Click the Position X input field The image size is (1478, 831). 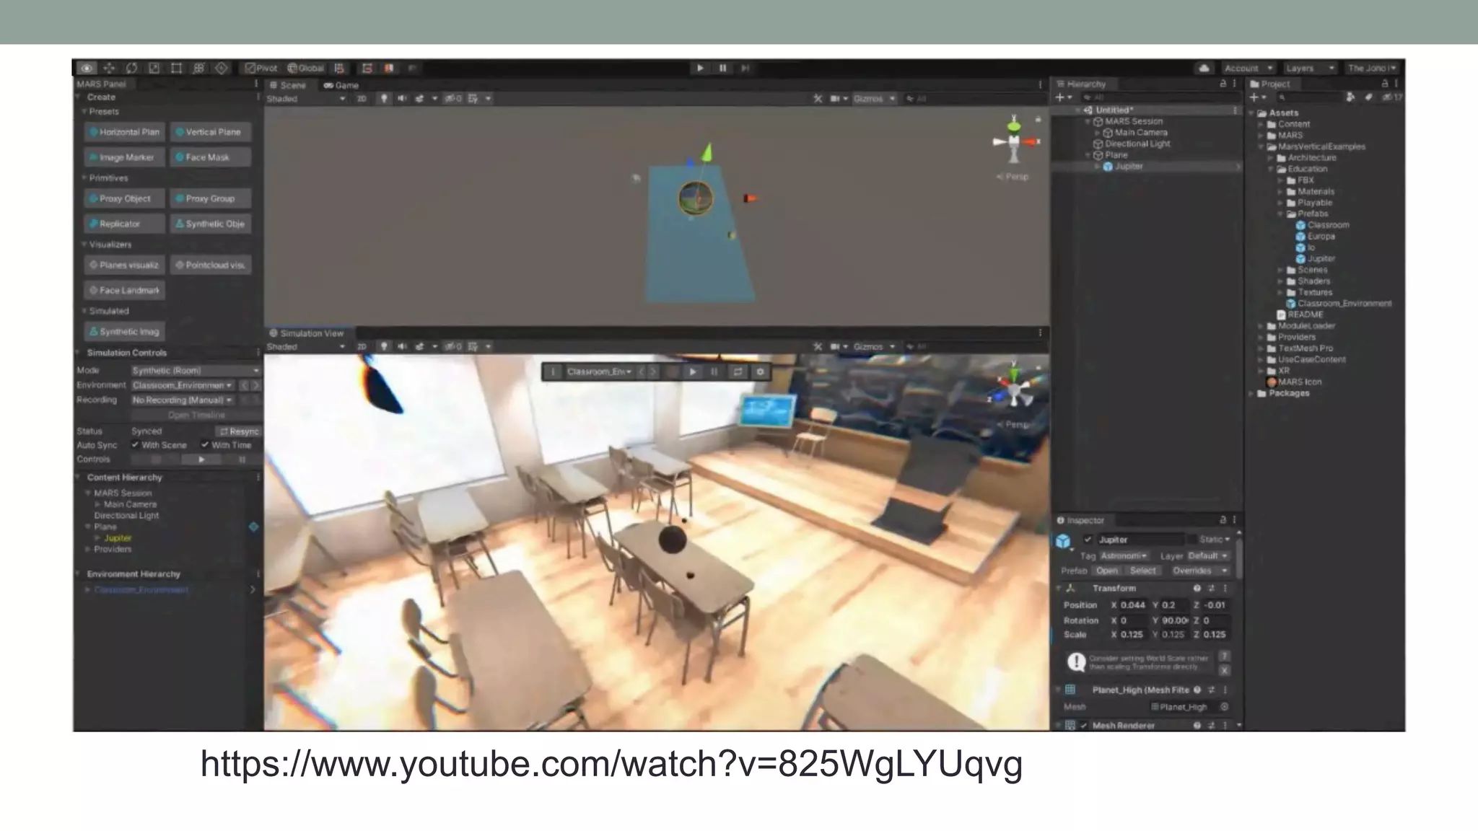tap(1132, 605)
